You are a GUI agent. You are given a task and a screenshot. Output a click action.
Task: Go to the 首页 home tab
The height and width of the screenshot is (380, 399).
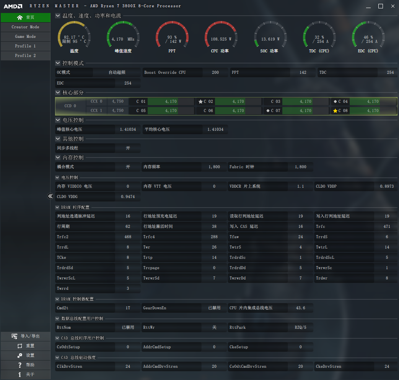pos(26,18)
